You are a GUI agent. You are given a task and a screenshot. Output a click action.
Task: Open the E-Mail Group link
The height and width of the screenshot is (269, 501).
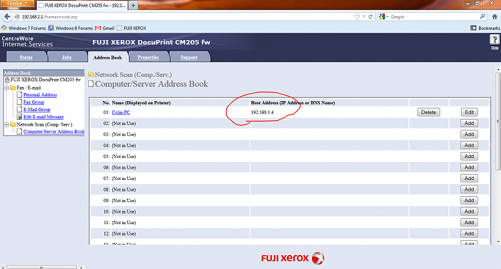[37, 110]
